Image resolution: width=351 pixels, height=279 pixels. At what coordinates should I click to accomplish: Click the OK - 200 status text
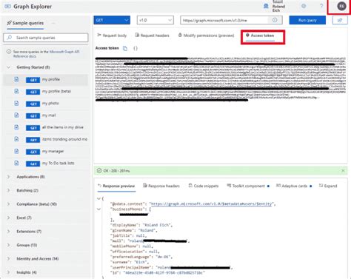point(116,171)
